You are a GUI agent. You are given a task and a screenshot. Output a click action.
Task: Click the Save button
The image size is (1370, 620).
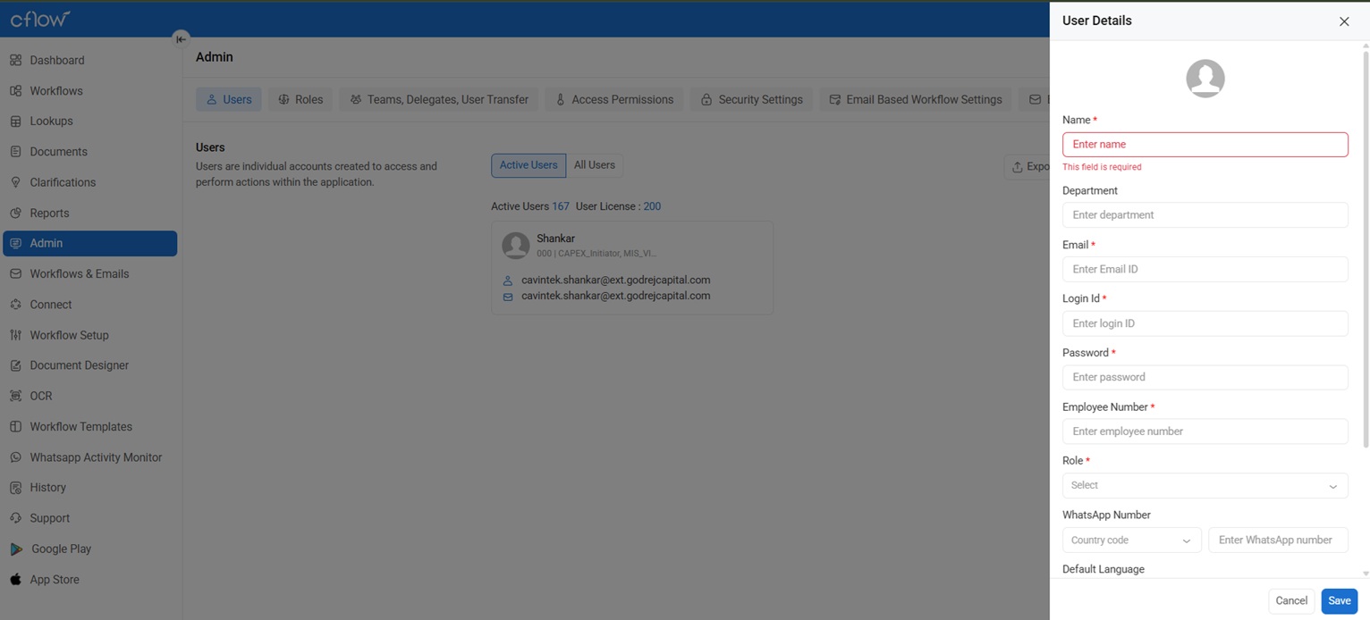pyautogui.click(x=1339, y=601)
